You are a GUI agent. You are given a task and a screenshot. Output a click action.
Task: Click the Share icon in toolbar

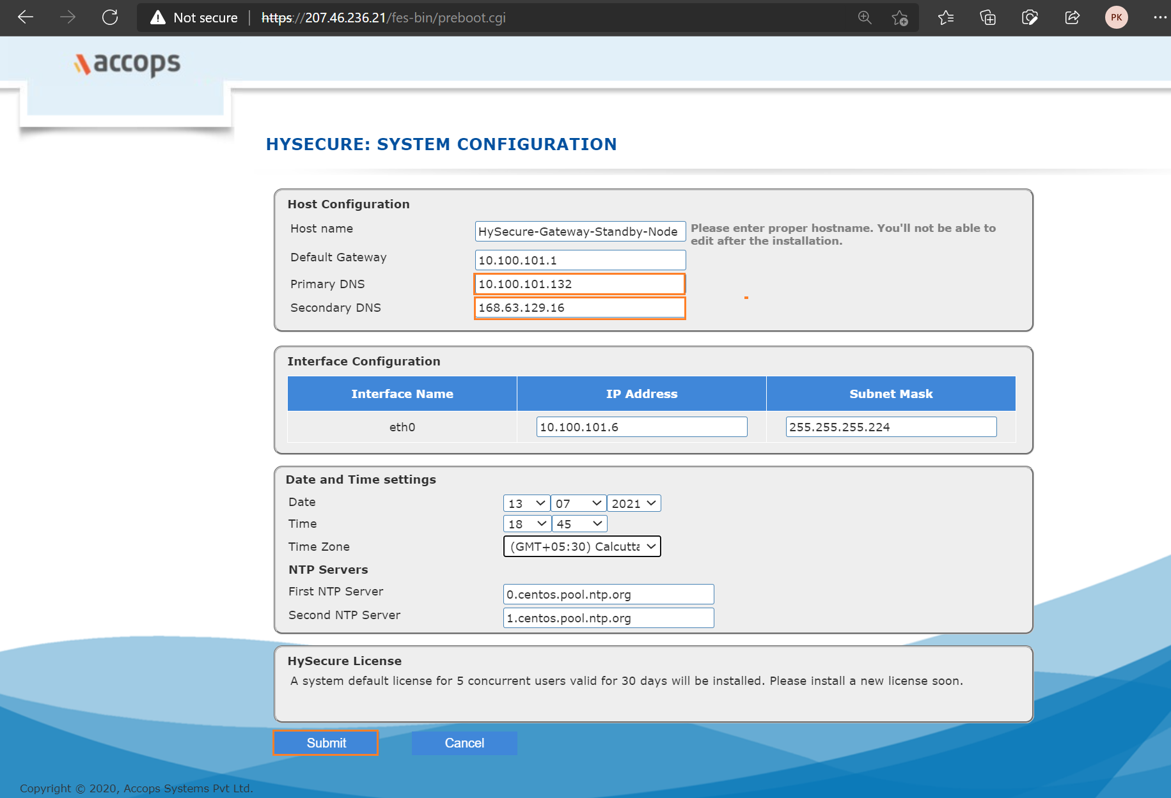pos(1073,18)
